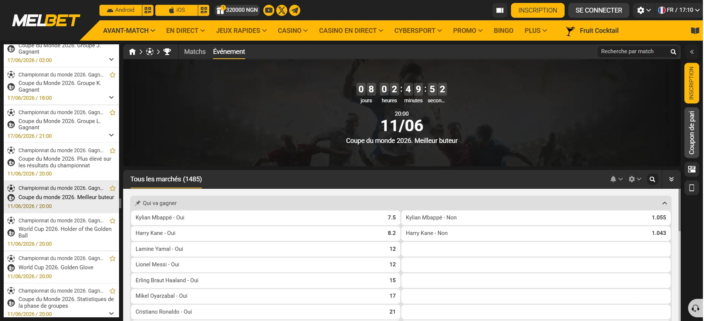Click the match search magnifier icon

(673, 52)
